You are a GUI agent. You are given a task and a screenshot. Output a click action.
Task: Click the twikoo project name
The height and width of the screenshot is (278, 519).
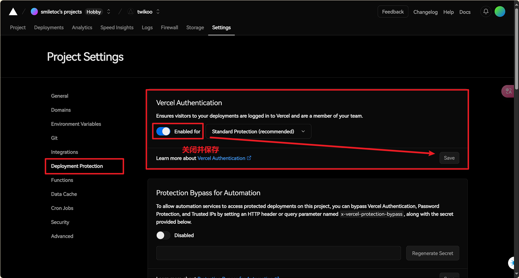point(145,12)
